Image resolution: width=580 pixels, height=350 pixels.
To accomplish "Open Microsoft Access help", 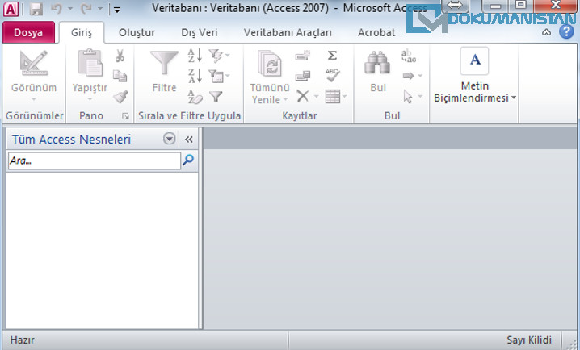I will (566, 32).
